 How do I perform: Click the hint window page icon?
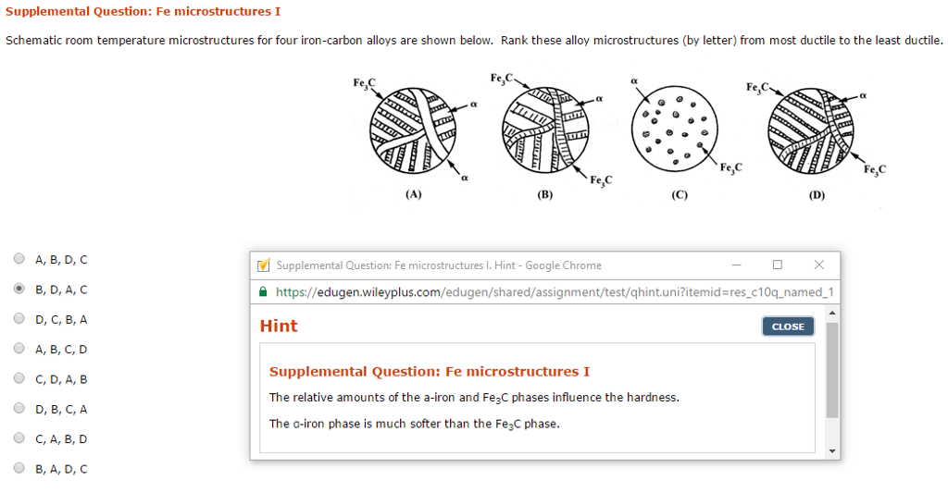coord(264,265)
